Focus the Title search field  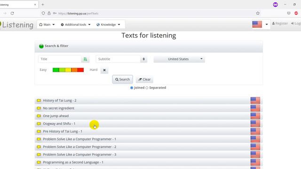point(60,59)
